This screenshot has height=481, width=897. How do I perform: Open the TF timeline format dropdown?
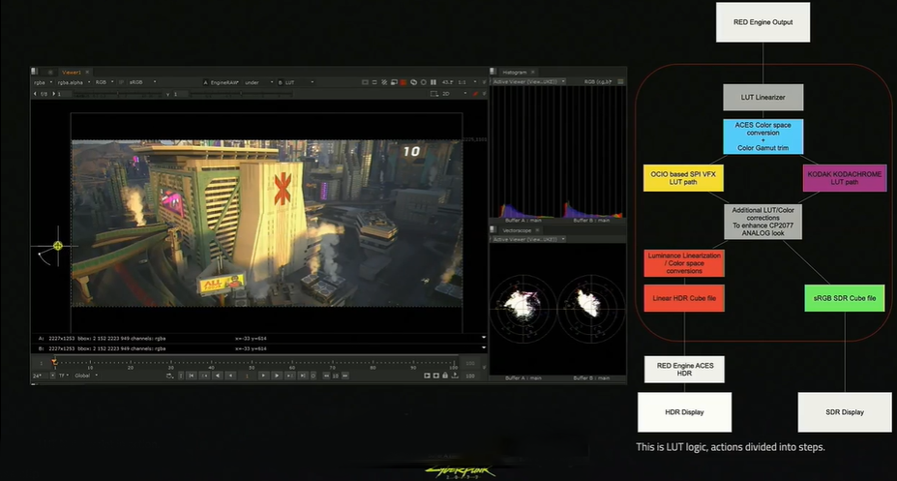tap(64, 376)
